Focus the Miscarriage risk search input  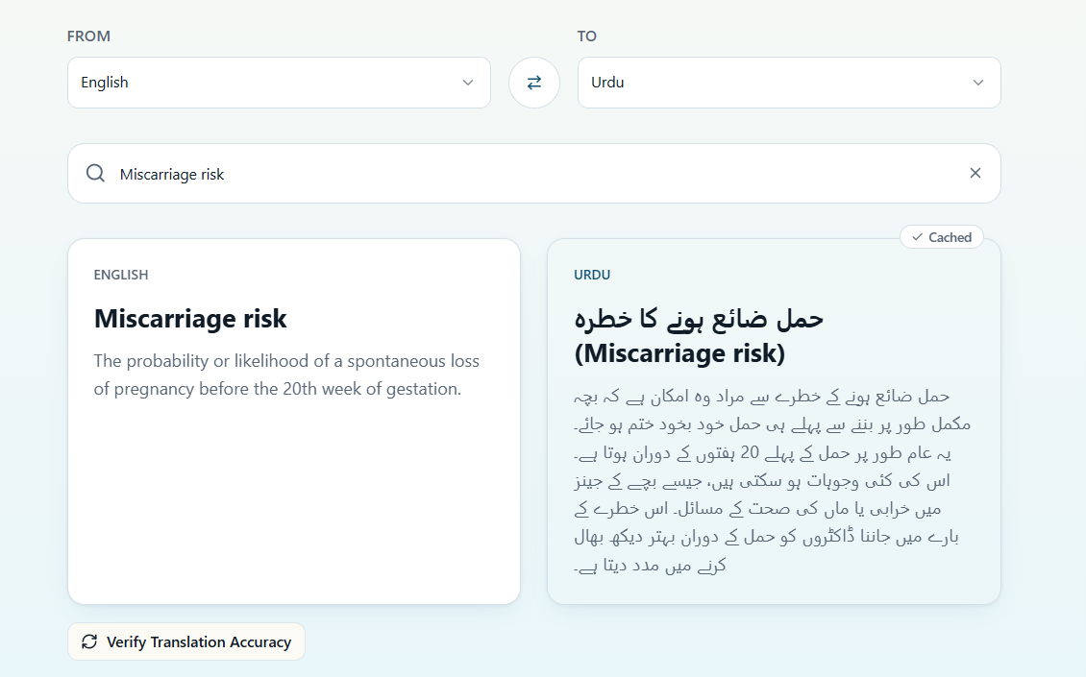pos(534,174)
